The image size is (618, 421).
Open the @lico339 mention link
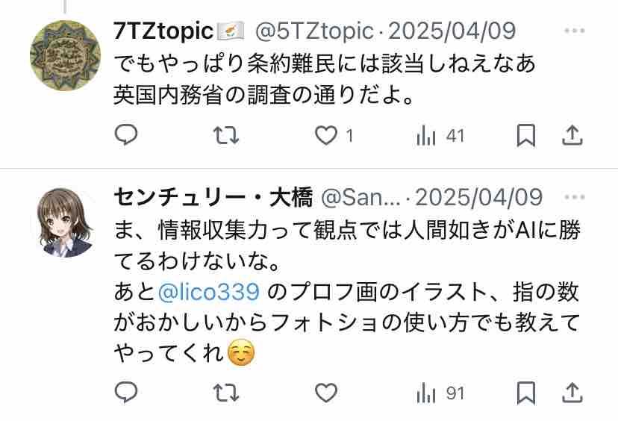(x=208, y=292)
